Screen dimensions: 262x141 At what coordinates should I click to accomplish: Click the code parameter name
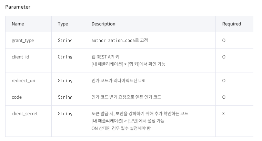tap(17, 97)
